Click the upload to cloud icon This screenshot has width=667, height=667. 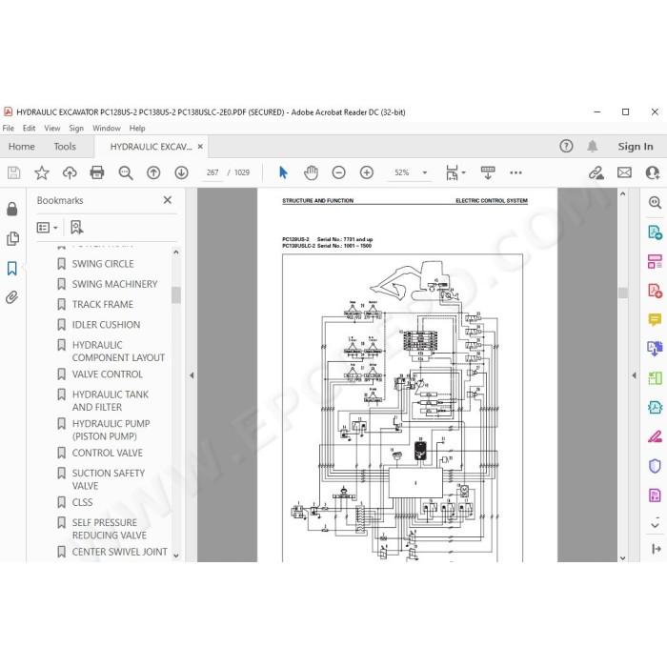[x=70, y=172]
